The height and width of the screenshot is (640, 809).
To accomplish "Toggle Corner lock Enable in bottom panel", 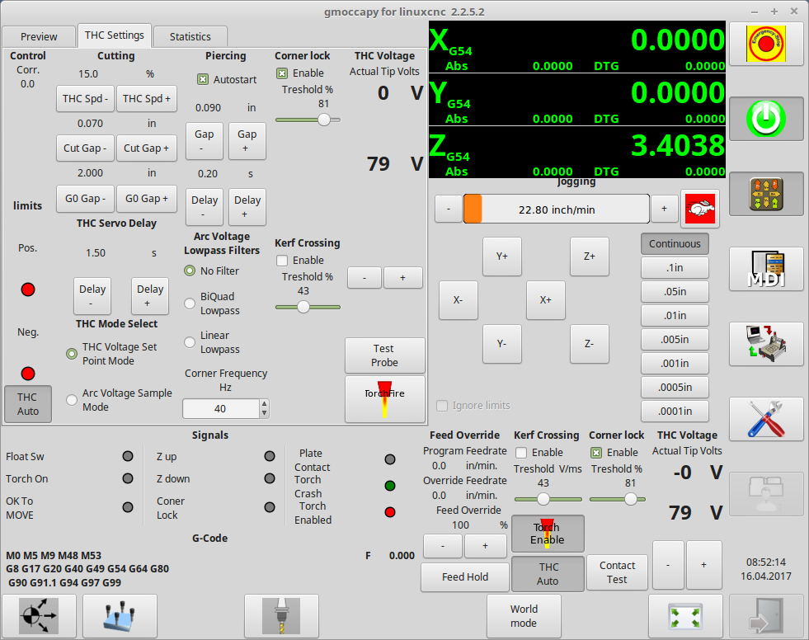I will (x=596, y=453).
